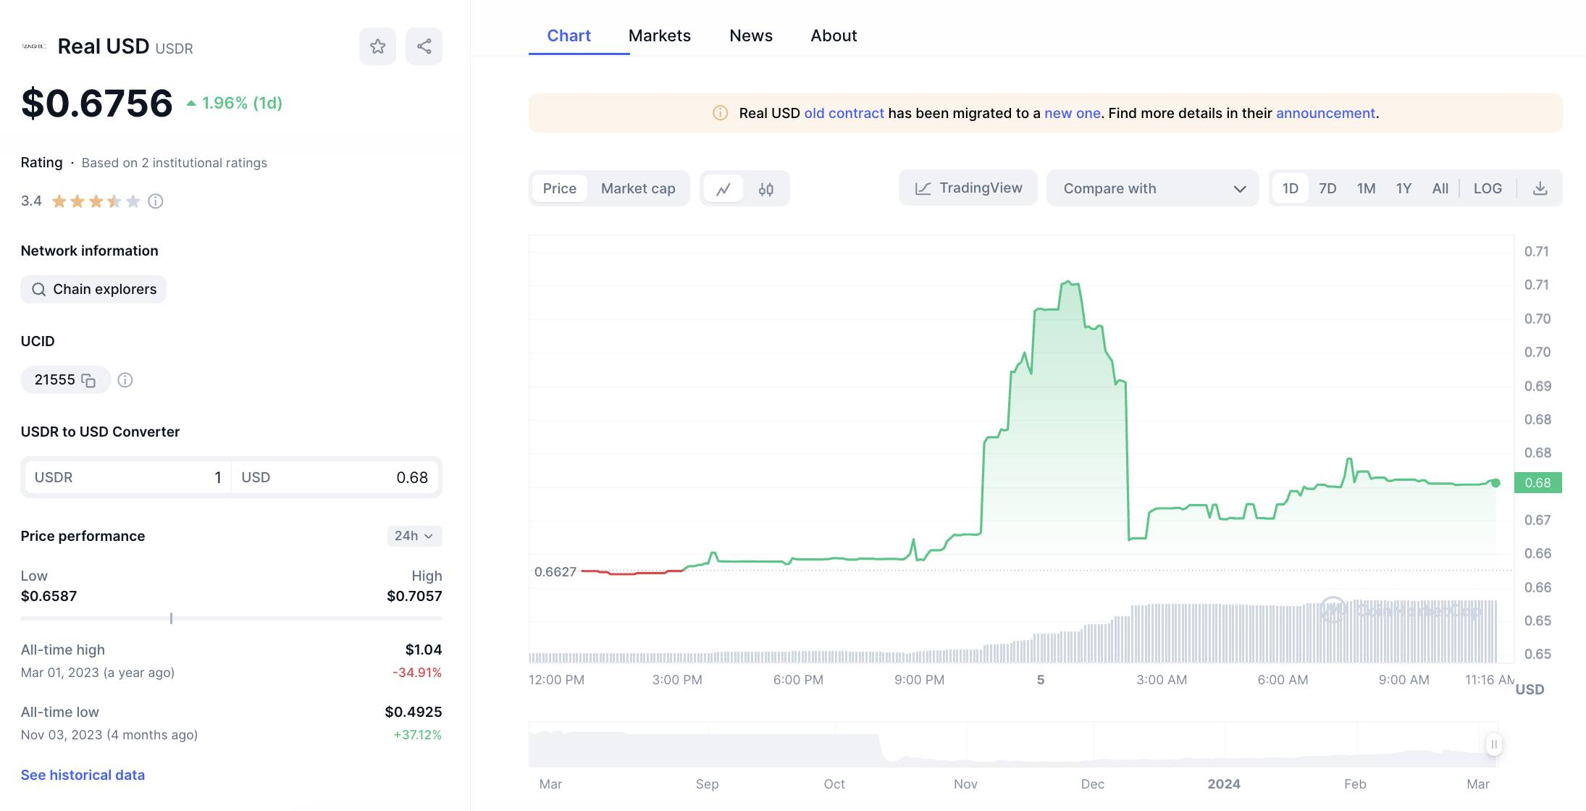
Task: Select 1Y time range
Action: point(1404,188)
